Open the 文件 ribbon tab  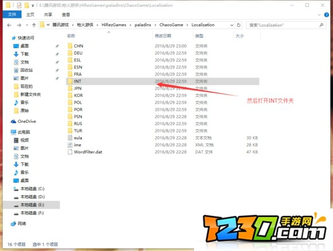pos(12,14)
